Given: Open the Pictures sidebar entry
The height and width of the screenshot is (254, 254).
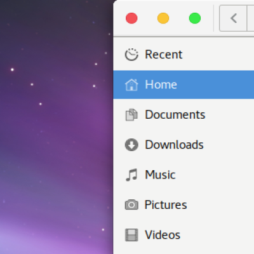Looking at the screenshot, I should [x=184, y=205].
